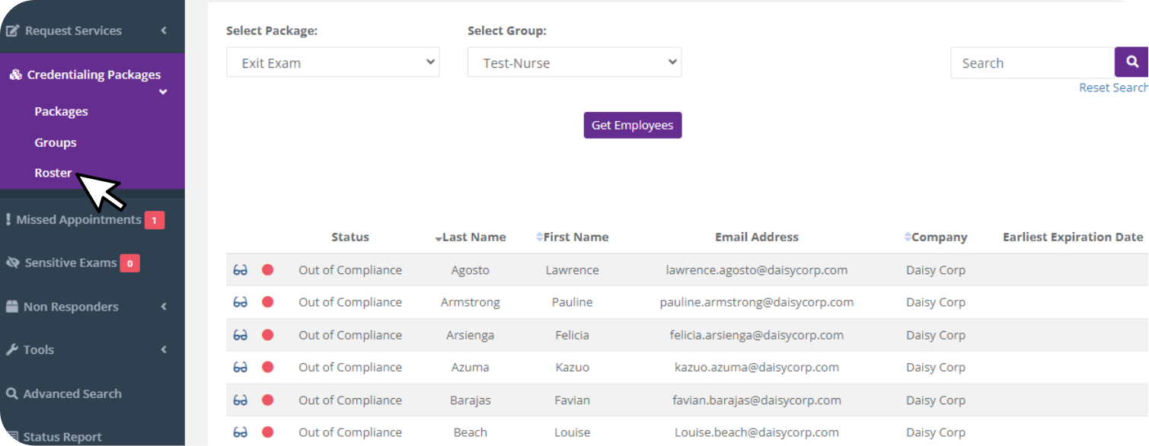Open Advanced Search in sidebar

72,394
